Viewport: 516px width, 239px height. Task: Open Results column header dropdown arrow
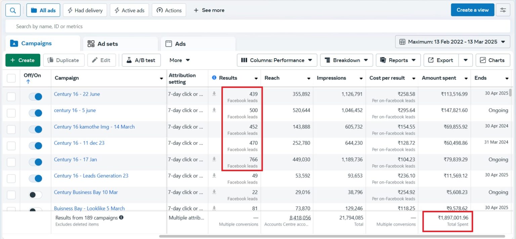click(256, 78)
